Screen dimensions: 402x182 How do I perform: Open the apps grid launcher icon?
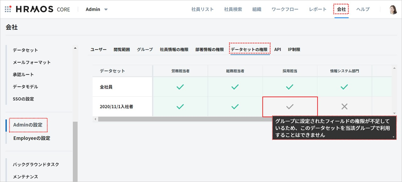pyautogui.click(x=8, y=9)
